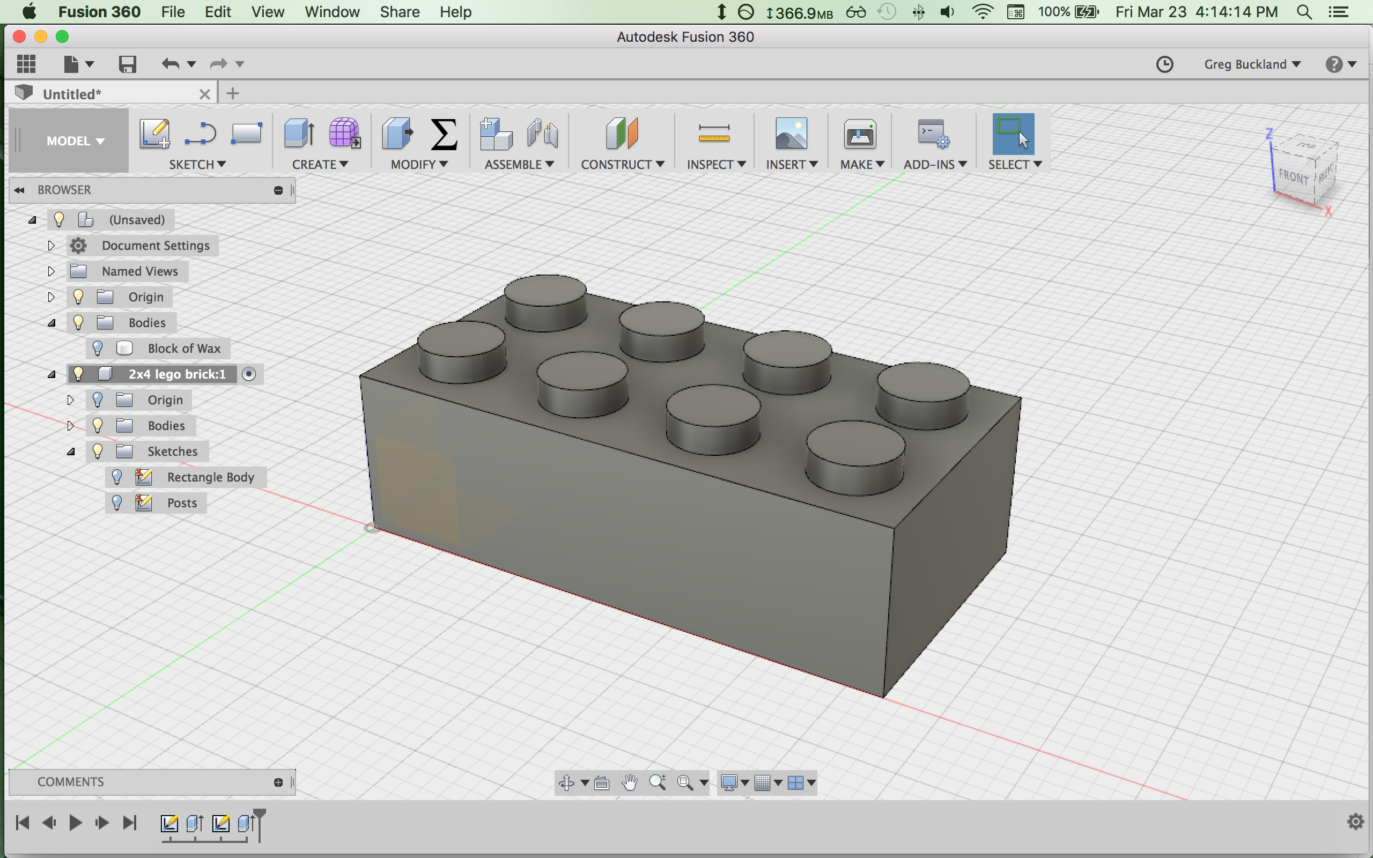Open the Data Panel grid icon
This screenshot has height=858, width=1373.
[x=26, y=64]
